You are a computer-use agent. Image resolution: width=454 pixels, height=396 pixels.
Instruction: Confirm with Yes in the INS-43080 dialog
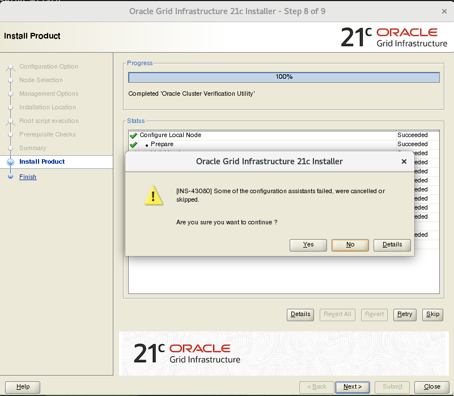tap(308, 245)
